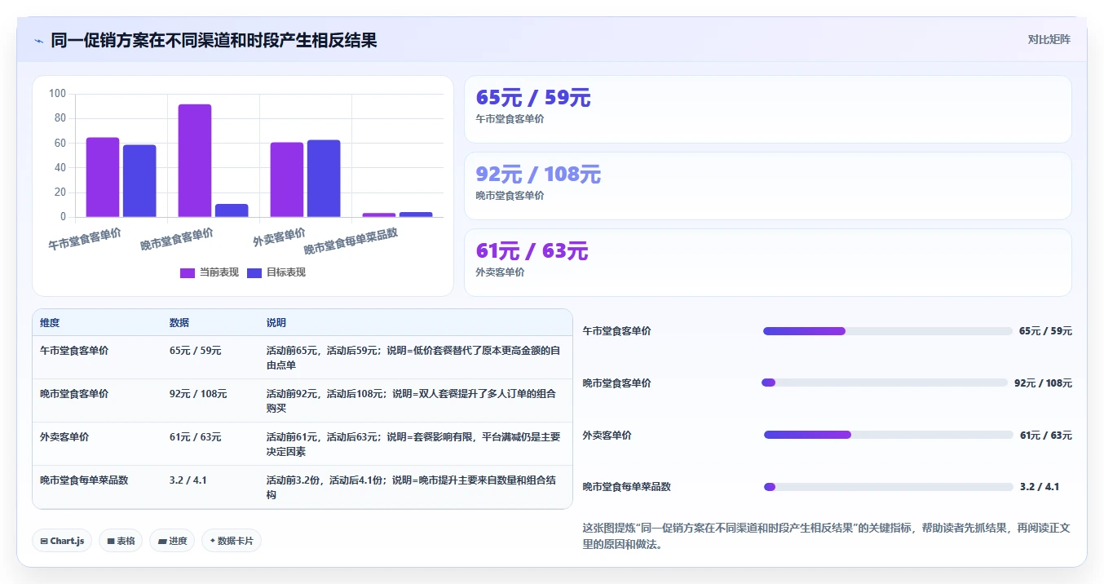Toggle the 目标表现 legend swatch
The width and height of the screenshot is (1104, 584).
click(254, 272)
